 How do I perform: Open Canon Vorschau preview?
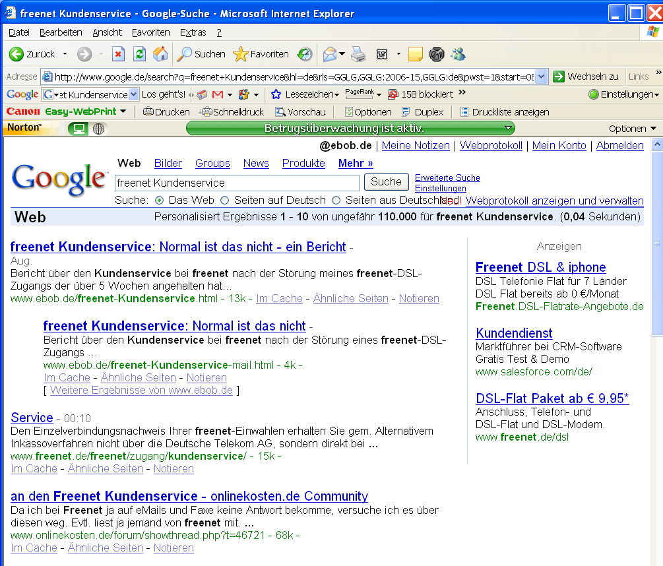pyautogui.click(x=301, y=112)
